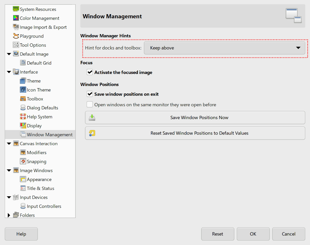Click the Window Management icon in the header
This screenshot has height=245, width=310.
click(294, 16)
